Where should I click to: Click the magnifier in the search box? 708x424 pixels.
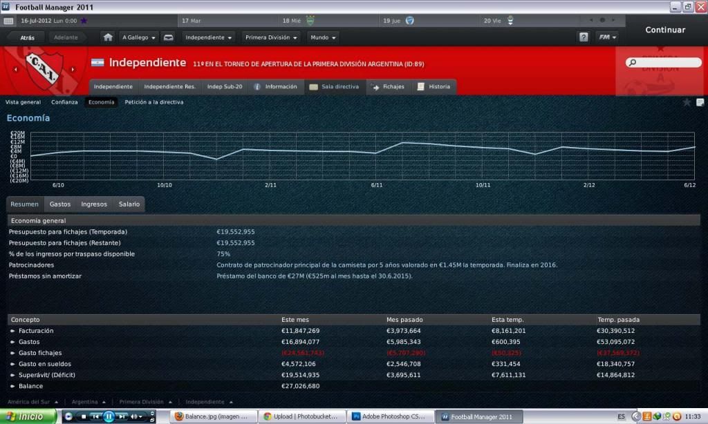633,62
